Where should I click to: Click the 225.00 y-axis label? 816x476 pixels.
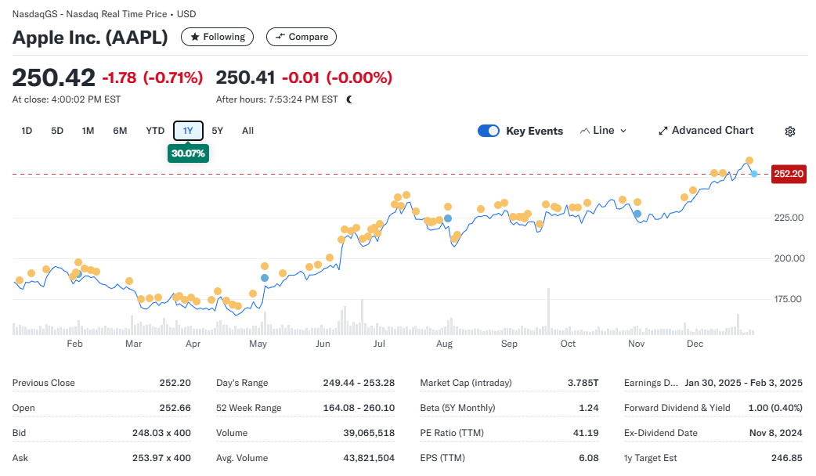point(789,218)
